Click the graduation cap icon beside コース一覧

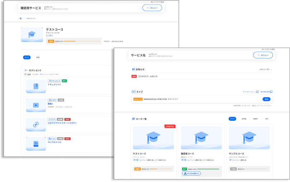(134, 119)
